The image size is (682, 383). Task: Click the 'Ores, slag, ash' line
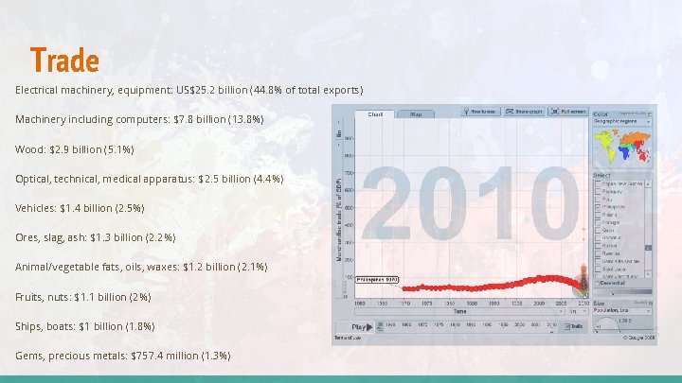point(96,238)
